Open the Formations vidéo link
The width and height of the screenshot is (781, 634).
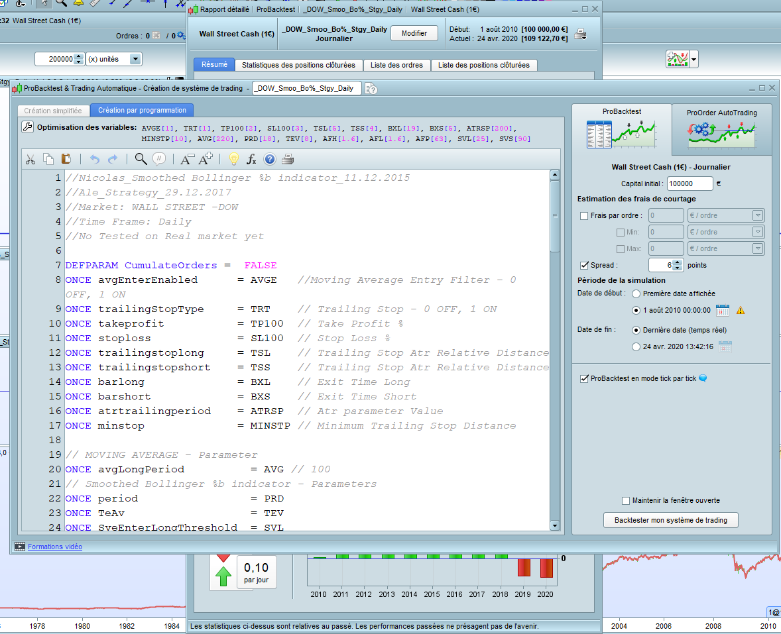coord(55,547)
